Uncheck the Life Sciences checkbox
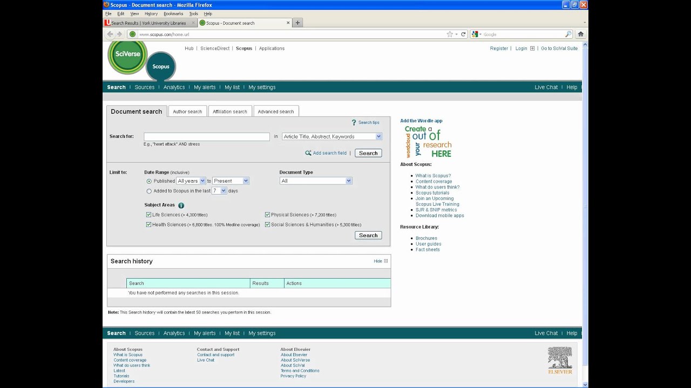This screenshot has height=388, width=691. 148,214
